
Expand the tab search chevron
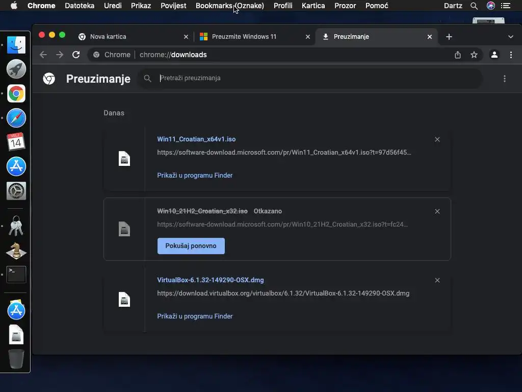(511, 37)
